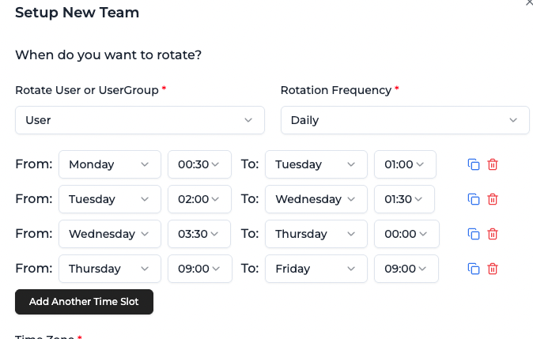
Task: Delete the Thursday to Friday time slot
Action: click(493, 269)
